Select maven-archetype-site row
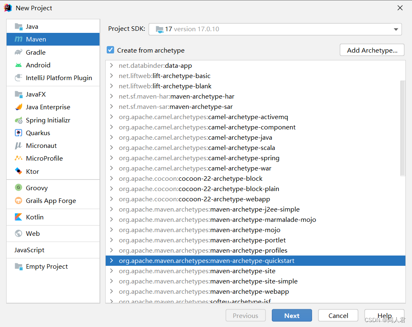Viewport: 412px width, 327px height. pyautogui.click(x=255, y=271)
